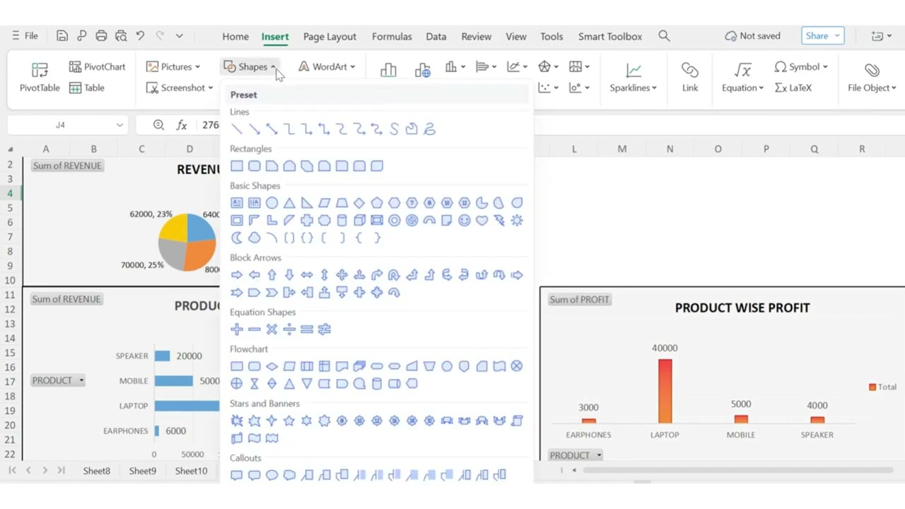The height and width of the screenshot is (509, 905).
Task: Click the Sum of PROFIT field button
Action: coord(579,300)
